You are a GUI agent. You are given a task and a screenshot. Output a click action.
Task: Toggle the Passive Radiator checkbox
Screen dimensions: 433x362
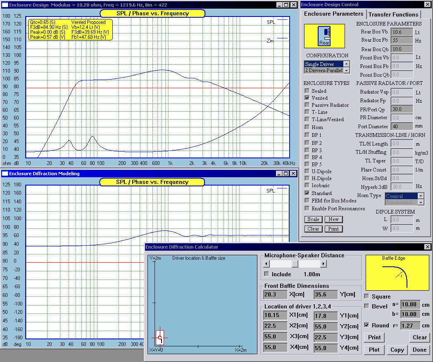307,105
